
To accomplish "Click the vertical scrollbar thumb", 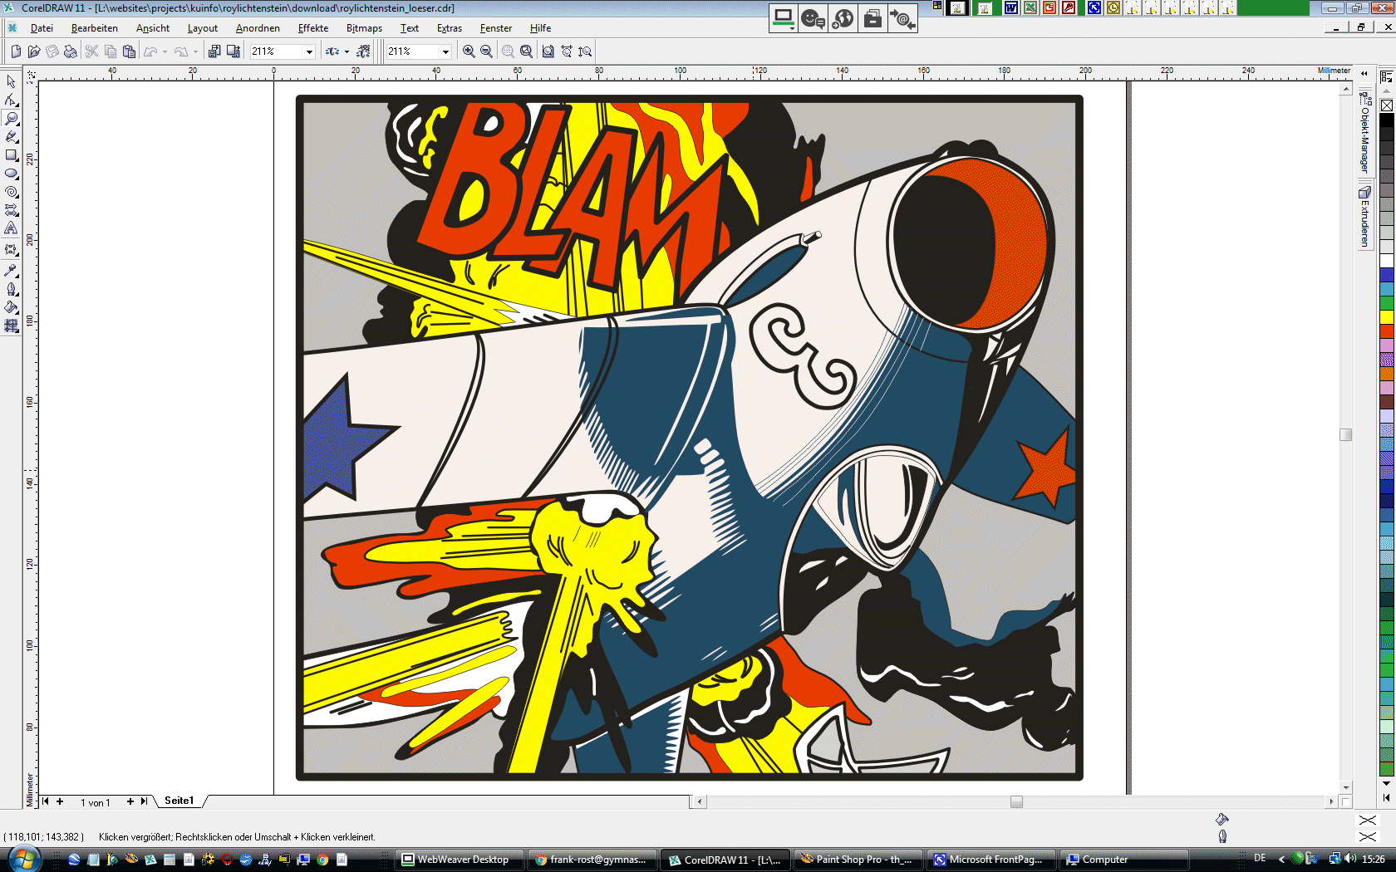I will point(1346,435).
